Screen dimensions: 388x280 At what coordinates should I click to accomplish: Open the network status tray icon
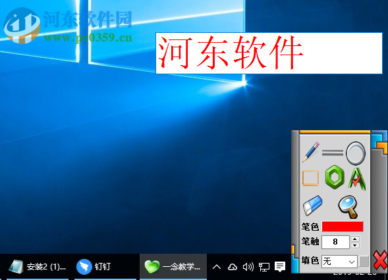point(264,267)
